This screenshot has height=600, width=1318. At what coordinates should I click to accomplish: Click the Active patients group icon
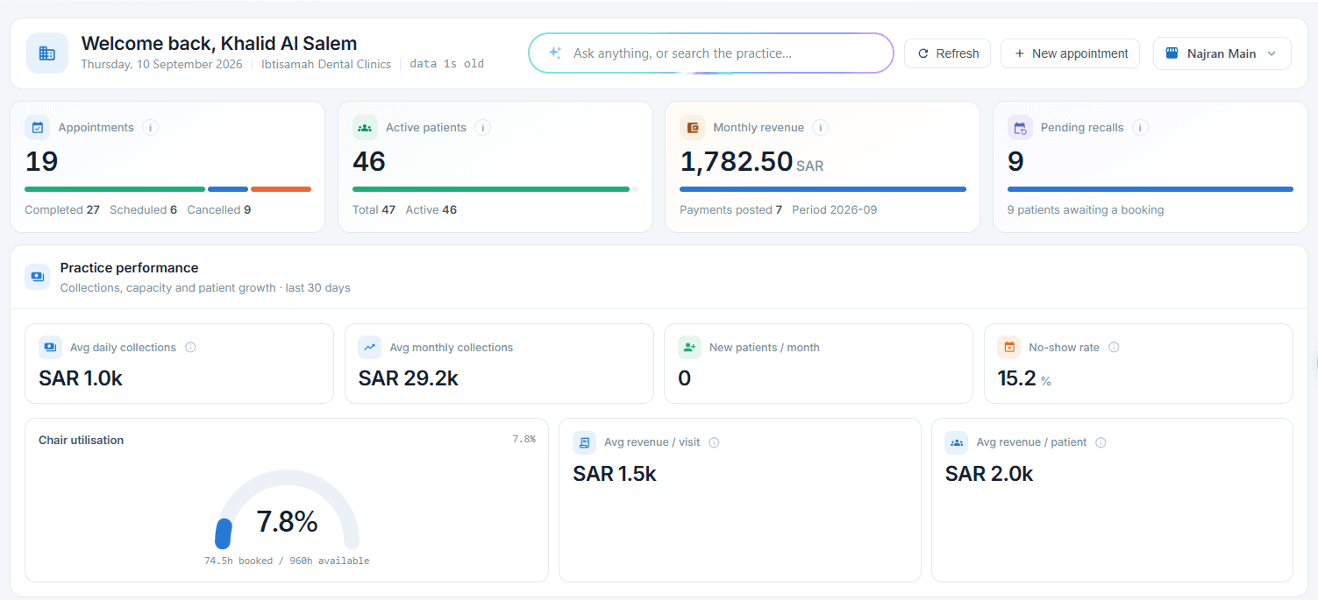tap(365, 128)
